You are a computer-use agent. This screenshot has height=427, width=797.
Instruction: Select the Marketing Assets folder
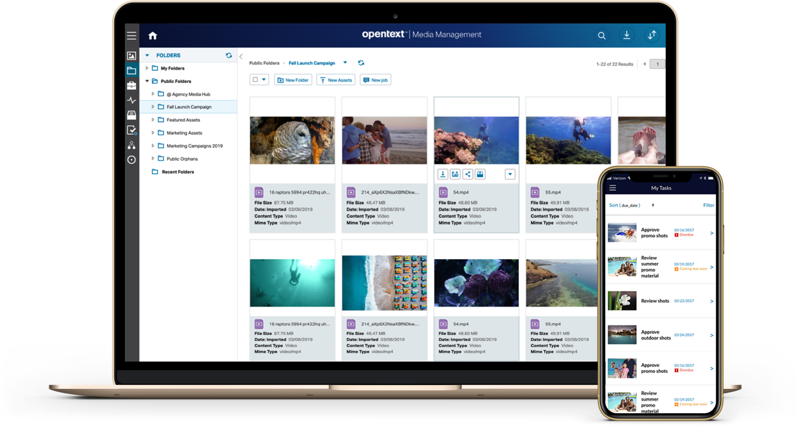(x=184, y=133)
